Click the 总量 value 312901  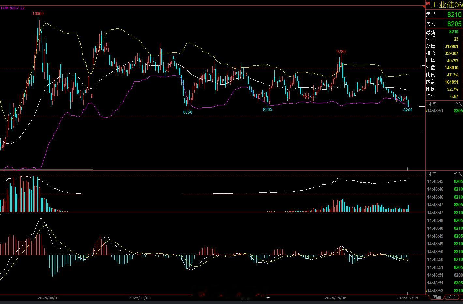[x=451, y=46]
